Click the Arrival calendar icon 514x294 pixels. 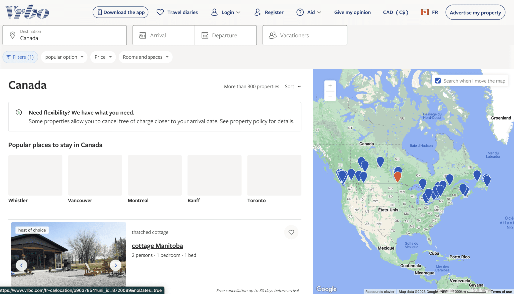click(x=143, y=35)
